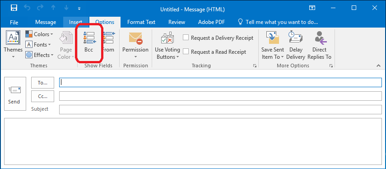Click the Delay Delivery icon
386x169 pixels.
[x=296, y=38]
